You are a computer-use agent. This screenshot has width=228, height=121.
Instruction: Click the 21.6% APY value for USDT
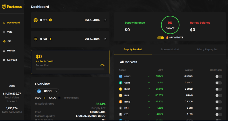tap(160, 82)
